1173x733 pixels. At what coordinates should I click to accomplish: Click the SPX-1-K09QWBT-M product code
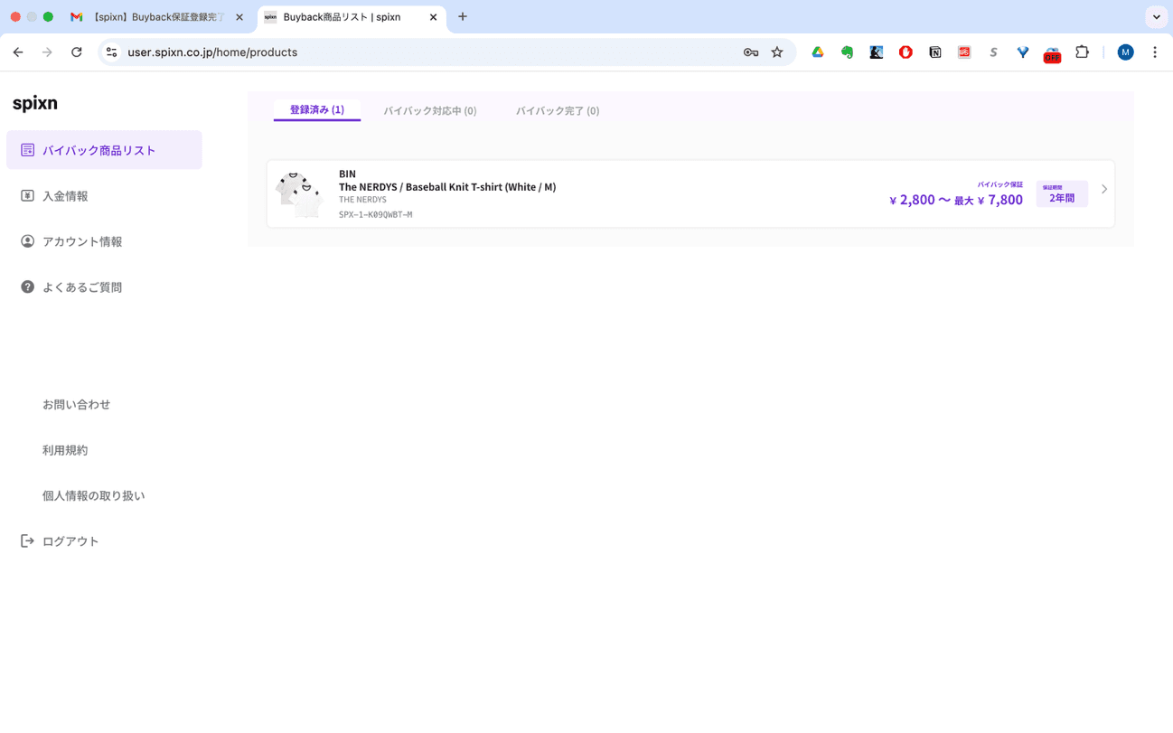pos(375,214)
